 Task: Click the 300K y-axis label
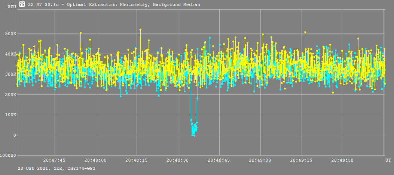[10, 74]
